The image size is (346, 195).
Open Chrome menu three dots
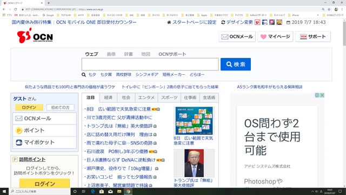[x=342, y=9]
